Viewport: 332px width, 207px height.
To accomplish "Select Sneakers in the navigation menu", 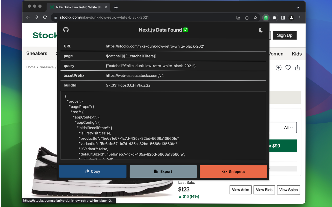I will [x=36, y=53].
